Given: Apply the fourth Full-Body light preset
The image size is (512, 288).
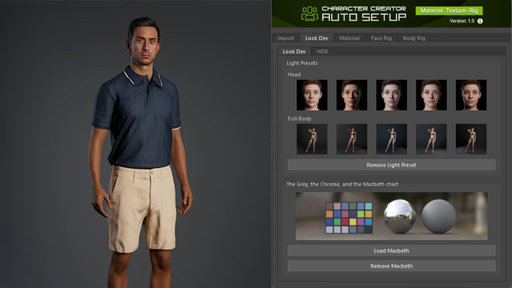Looking at the screenshot, I should (x=431, y=139).
